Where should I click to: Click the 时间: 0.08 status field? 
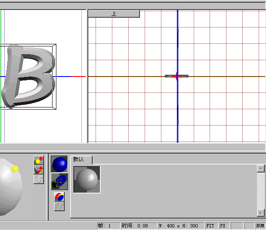point(139,226)
